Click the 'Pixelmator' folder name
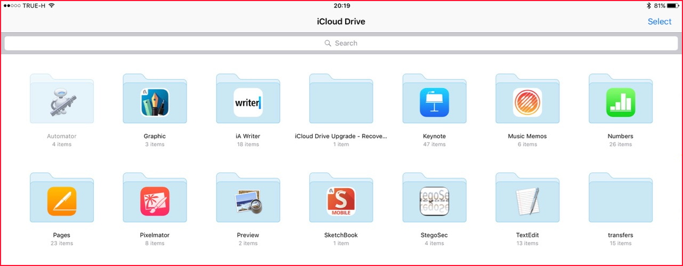 [155, 235]
